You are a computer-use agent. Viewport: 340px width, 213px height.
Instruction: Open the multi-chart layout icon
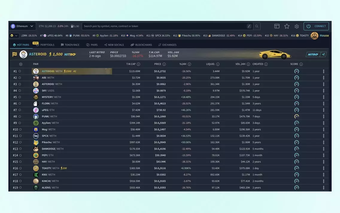coord(277,26)
